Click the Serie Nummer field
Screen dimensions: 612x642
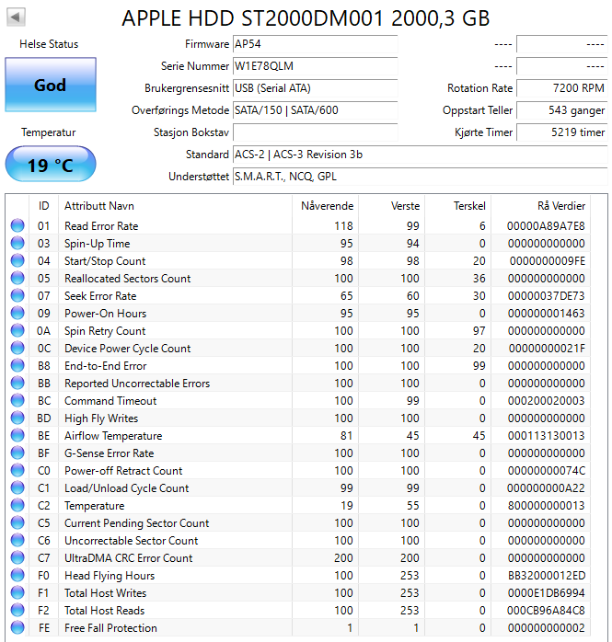tap(315, 66)
